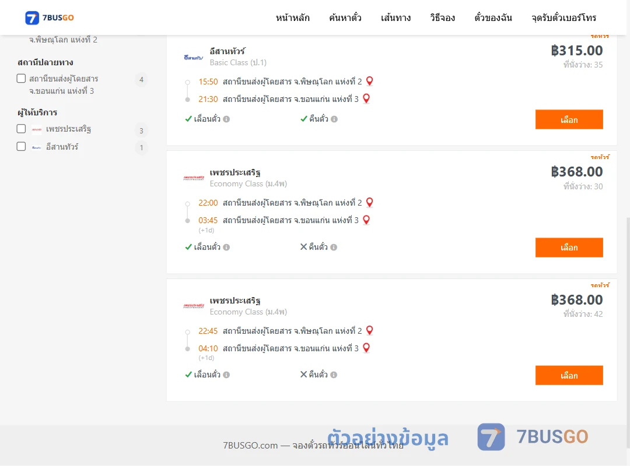Click the อีสานทัวร์ logo in provider filter
The image size is (630, 466).
[x=37, y=147]
